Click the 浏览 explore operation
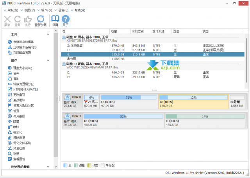The height and width of the screenshot is (178, 250). point(13,154)
